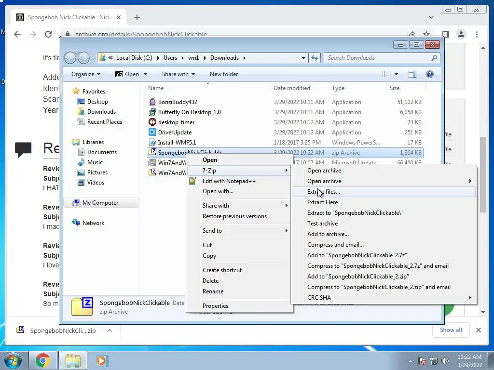Screen dimensions: 494x370
Task: Expand second Open archive submenu arrow
Action: [x=470, y=181]
